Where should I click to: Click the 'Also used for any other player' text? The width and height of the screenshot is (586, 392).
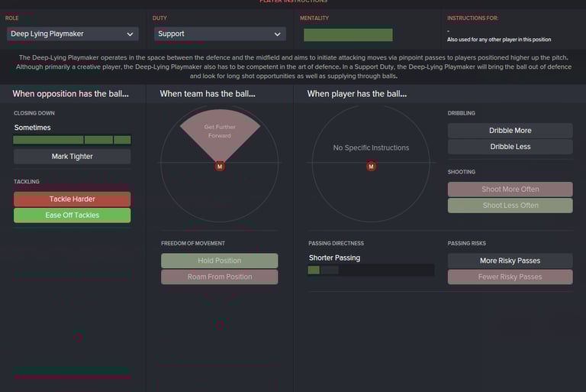pyautogui.click(x=499, y=40)
